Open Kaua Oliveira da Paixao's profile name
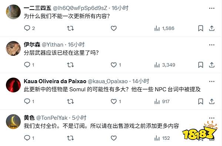 55,81
